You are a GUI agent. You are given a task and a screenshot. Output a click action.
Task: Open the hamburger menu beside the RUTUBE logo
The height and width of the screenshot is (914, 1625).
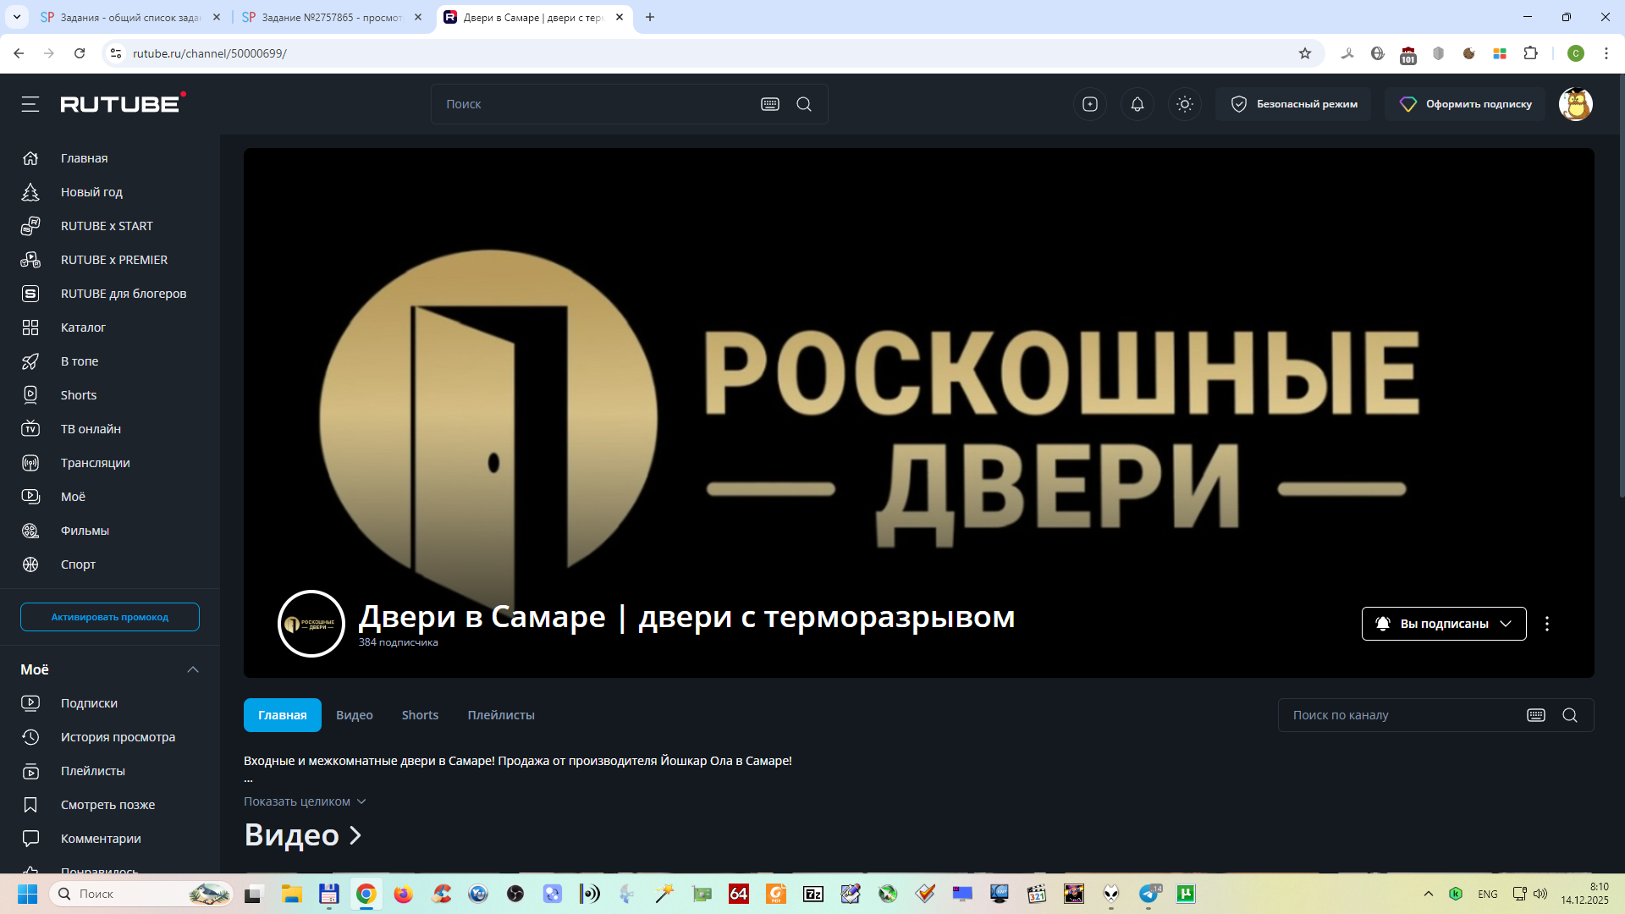[30, 104]
